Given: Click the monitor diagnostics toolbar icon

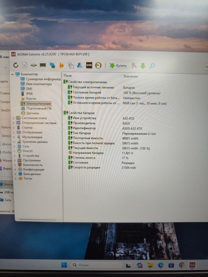Looking at the screenshot, I should (x=52, y=65).
